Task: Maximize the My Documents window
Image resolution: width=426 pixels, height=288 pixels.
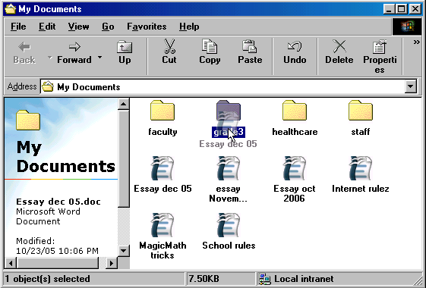Action: (x=401, y=9)
